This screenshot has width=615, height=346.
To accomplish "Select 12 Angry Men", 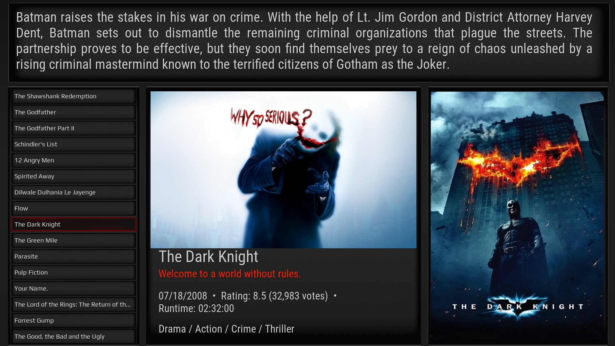I will tap(74, 160).
